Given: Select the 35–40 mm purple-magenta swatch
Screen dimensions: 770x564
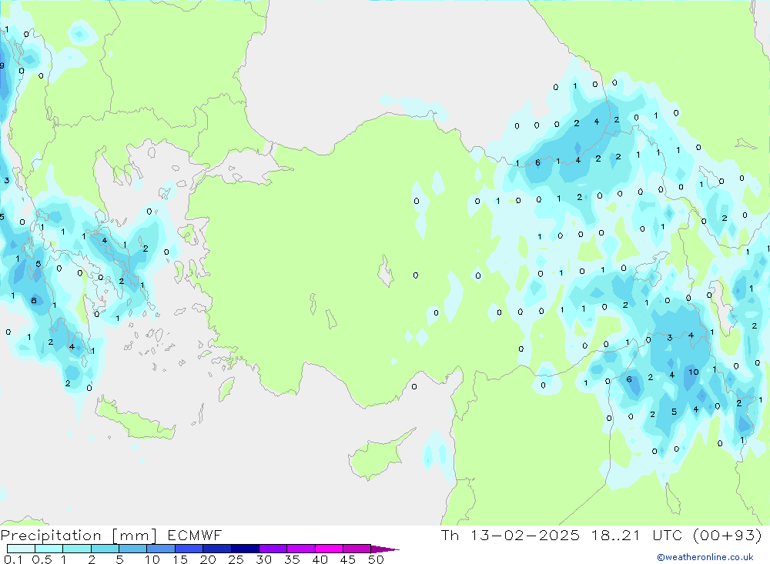Looking at the screenshot, I should (x=301, y=549).
